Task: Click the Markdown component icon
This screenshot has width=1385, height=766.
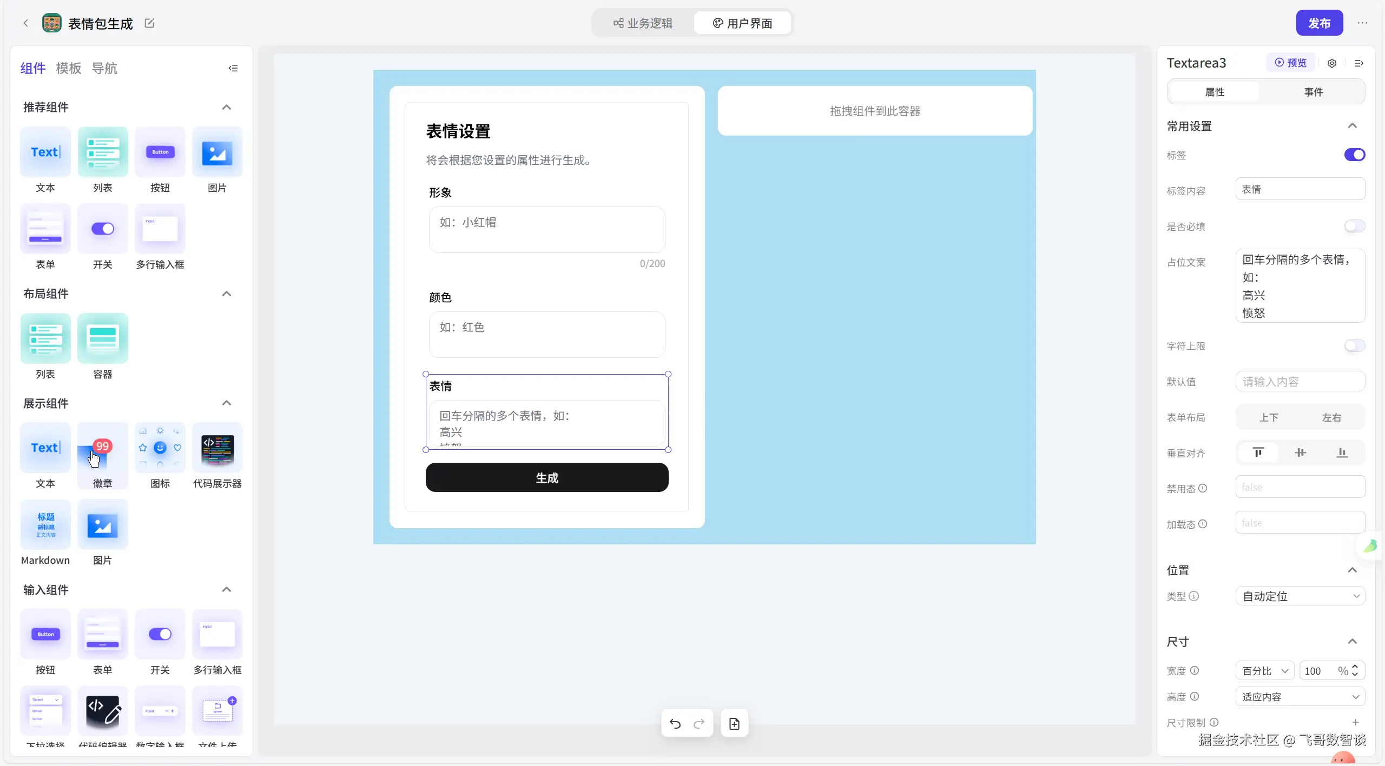Action: click(45, 525)
